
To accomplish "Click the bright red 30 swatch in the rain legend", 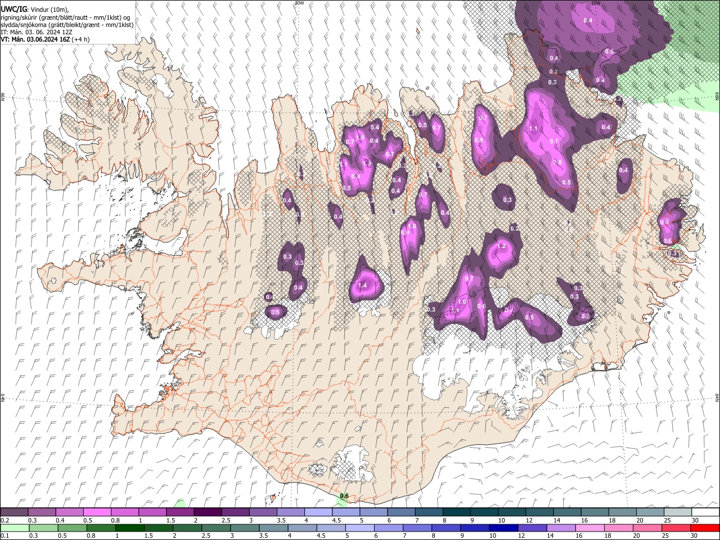I will pos(705,528).
